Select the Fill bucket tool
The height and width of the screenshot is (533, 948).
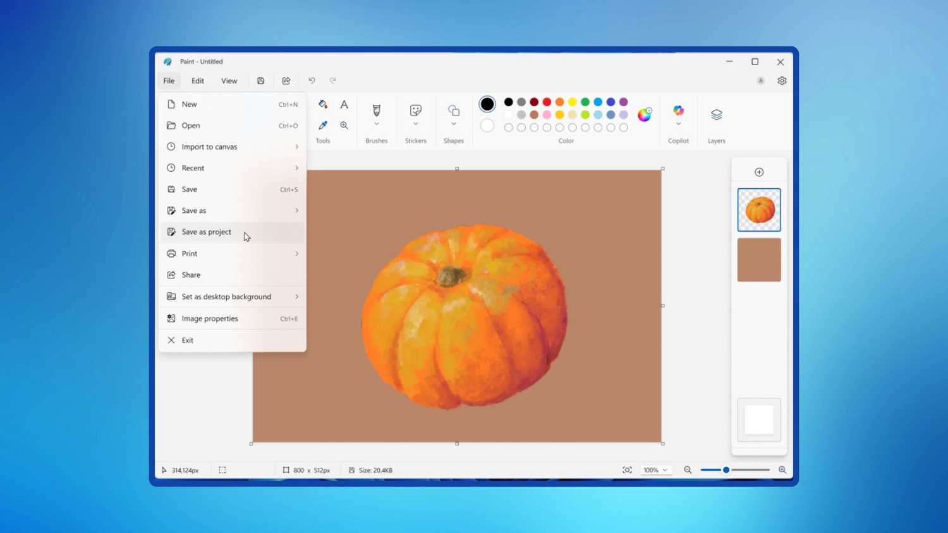[x=323, y=104]
